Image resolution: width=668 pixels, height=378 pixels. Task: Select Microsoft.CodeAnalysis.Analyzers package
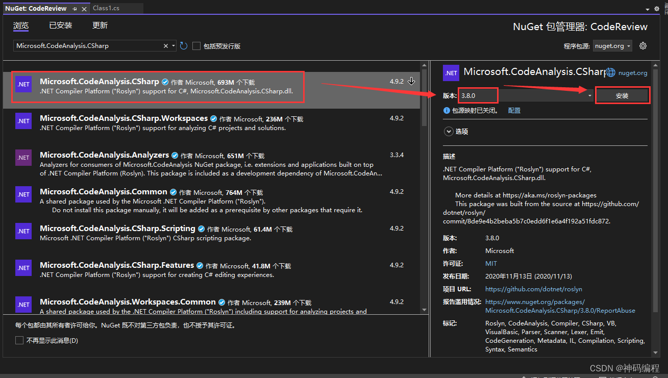(212, 164)
